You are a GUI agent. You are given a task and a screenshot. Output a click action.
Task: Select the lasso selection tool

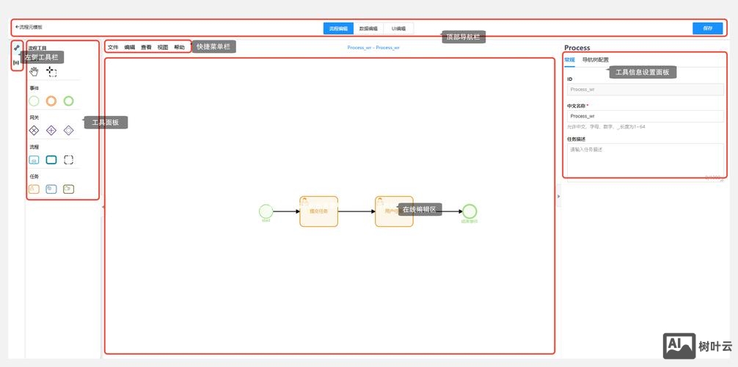(51, 71)
